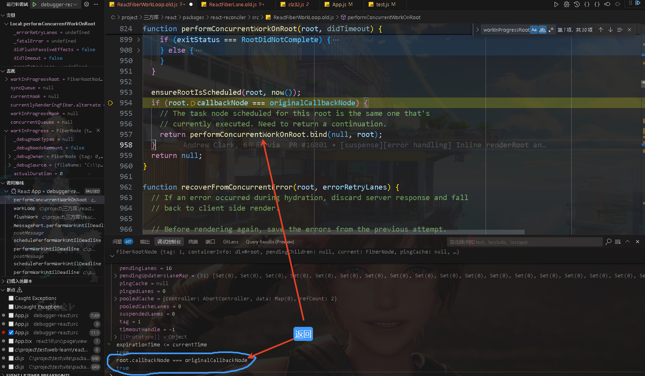The height and width of the screenshot is (376, 645).
Task: Click the bug debug icon in editor title
Action: click(x=566, y=4)
